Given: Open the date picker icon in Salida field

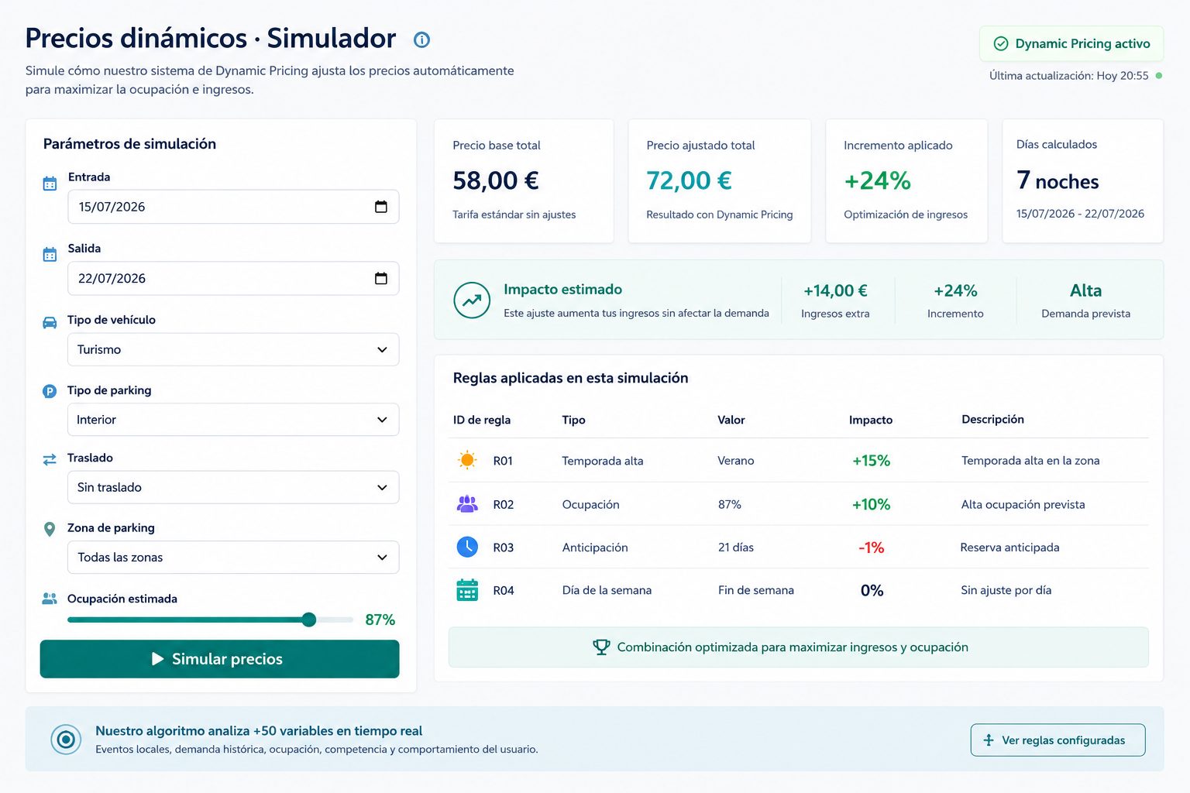Looking at the screenshot, I should (x=381, y=278).
